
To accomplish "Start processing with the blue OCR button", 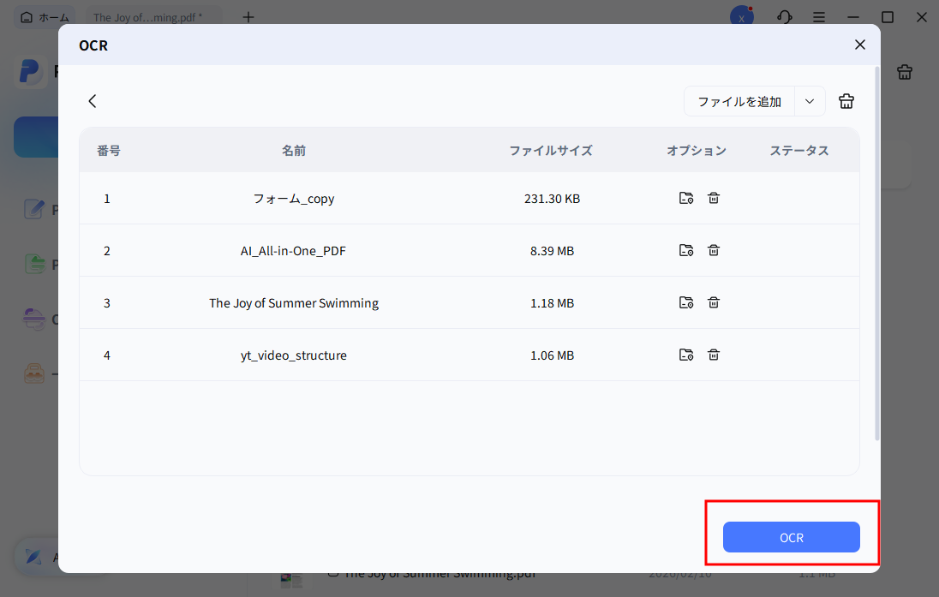I will 791,537.
